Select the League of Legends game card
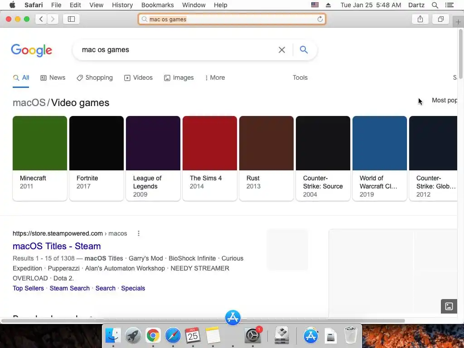Screen dimensions: 464x348 click(153, 158)
